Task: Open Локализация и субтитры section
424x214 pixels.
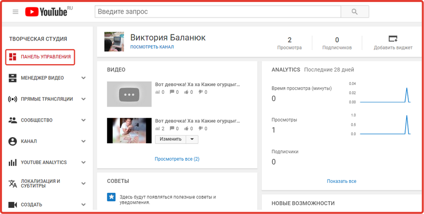Action: 41,183
